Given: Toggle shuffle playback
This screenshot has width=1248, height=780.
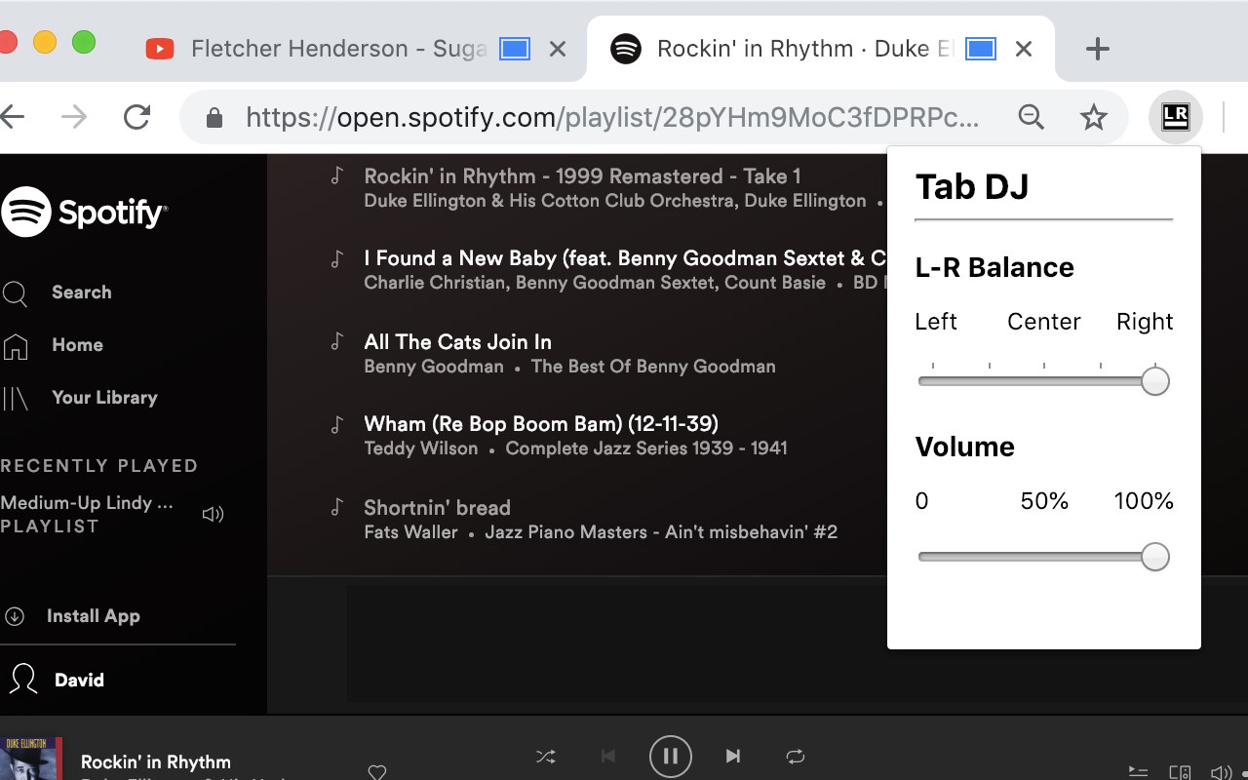Looking at the screenshot, I should [x=546, y=757].
